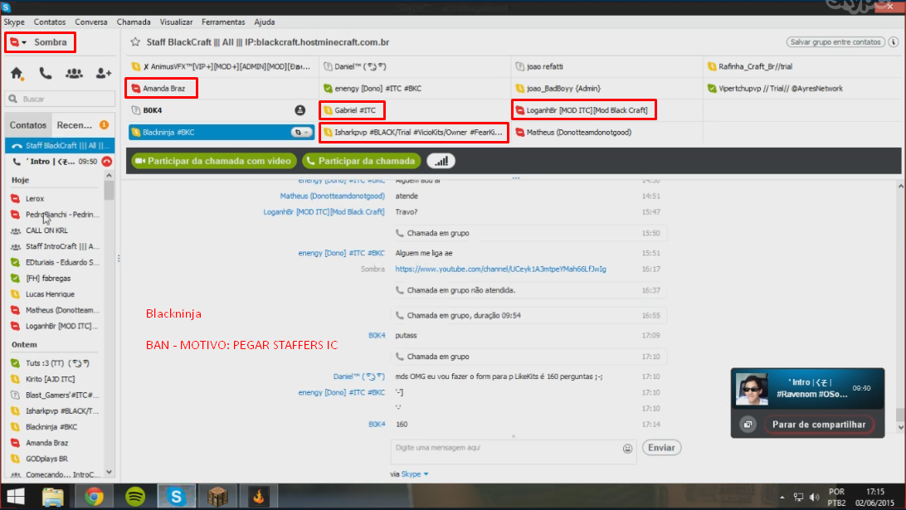Open Spotify from taskbar
This screenshot has height=510, width=906.
pos(135,497)
